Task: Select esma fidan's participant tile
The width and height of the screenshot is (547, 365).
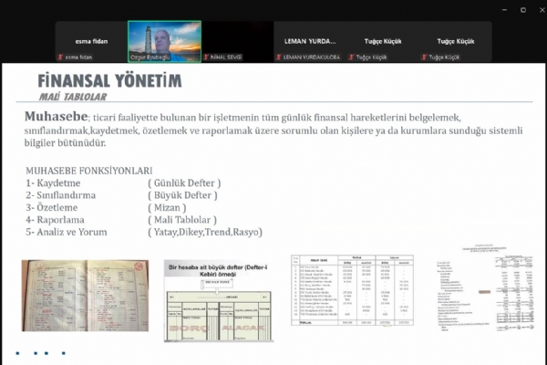Action: [x=90, y=42]
